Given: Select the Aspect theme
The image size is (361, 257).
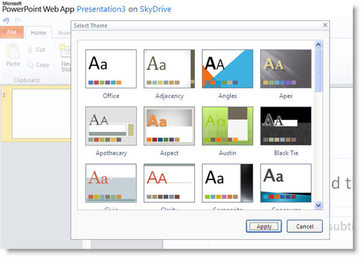Looking at the screenshot, I should click(x=169, y=125).
